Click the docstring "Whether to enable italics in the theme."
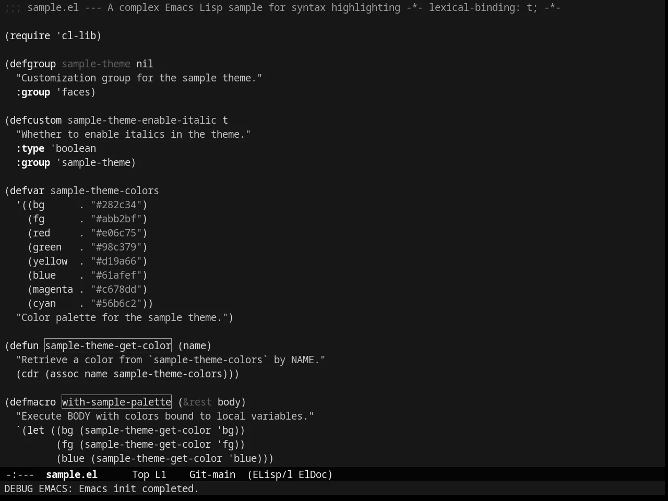 click(x=133, y=134)
